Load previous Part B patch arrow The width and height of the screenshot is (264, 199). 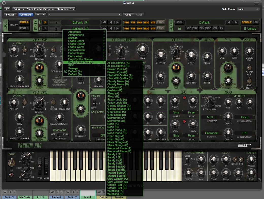pos(111,28)
